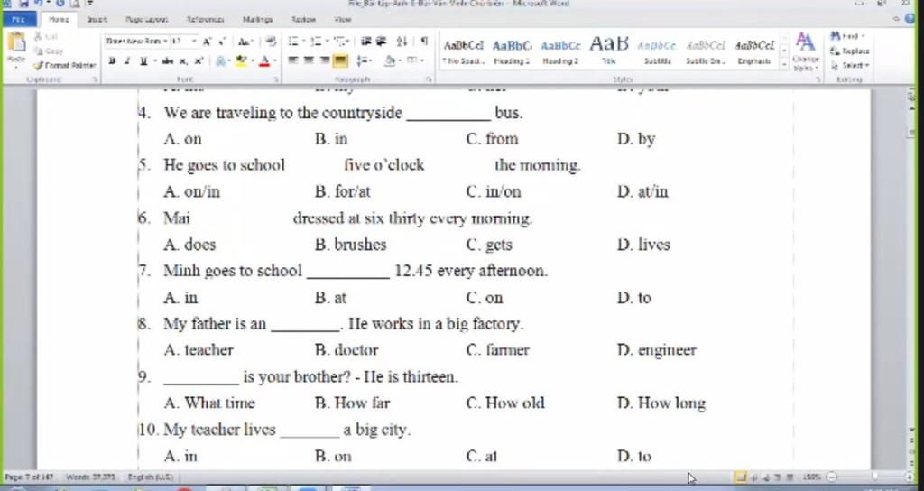Open the highlight color dropdown arrow
The width and height of the screenshot is (924, 491).
coord(251,60)
